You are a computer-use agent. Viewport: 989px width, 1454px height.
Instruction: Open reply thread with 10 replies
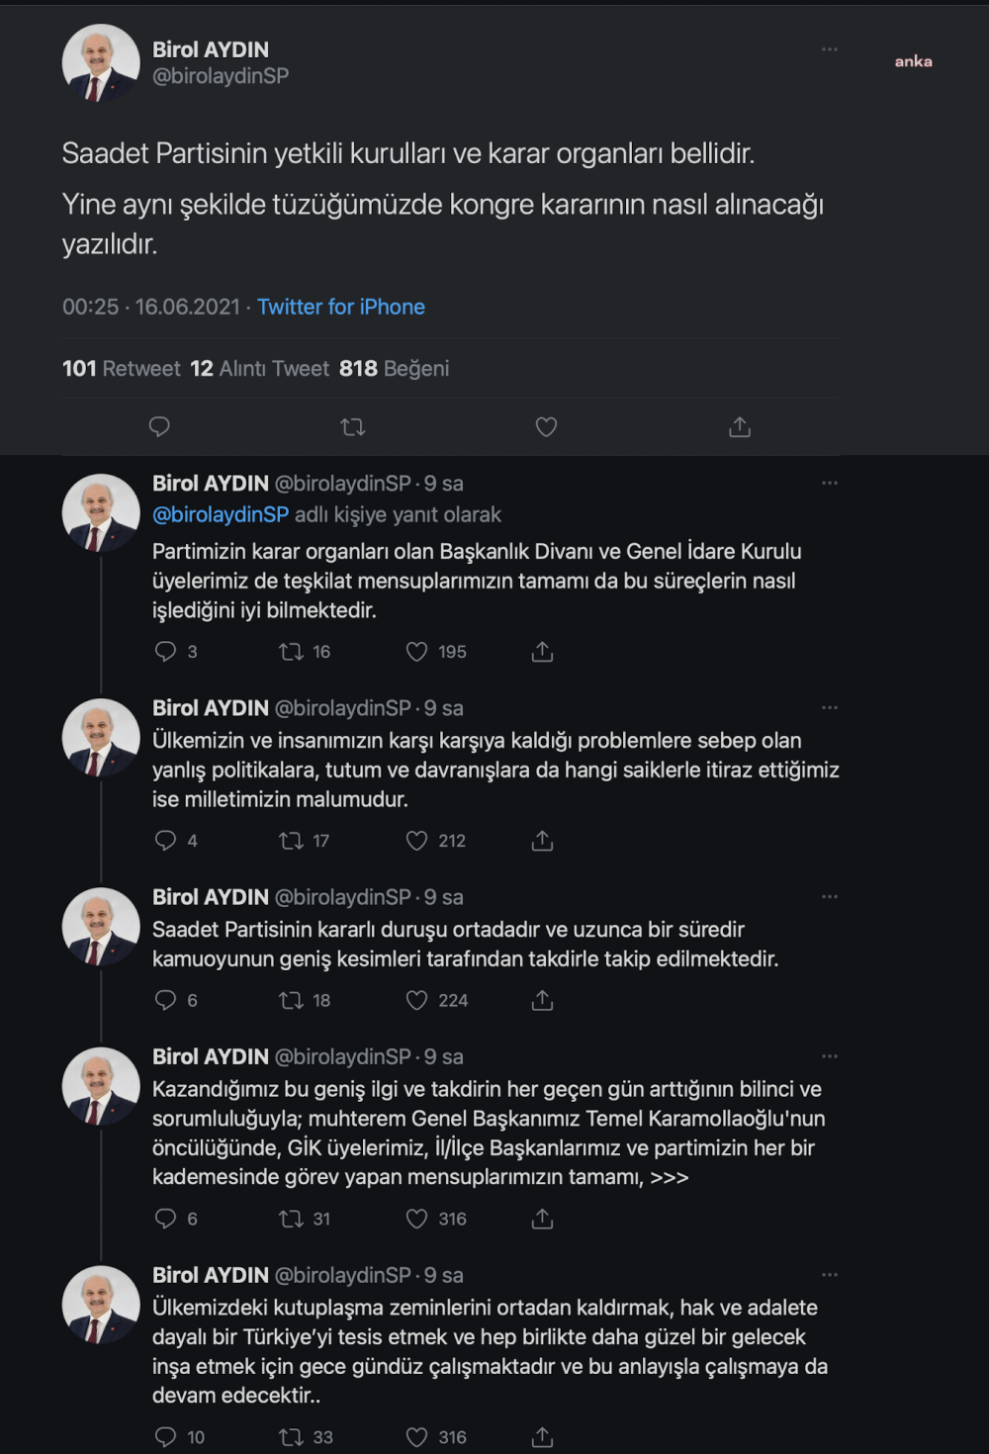[x=166, y=1437]
